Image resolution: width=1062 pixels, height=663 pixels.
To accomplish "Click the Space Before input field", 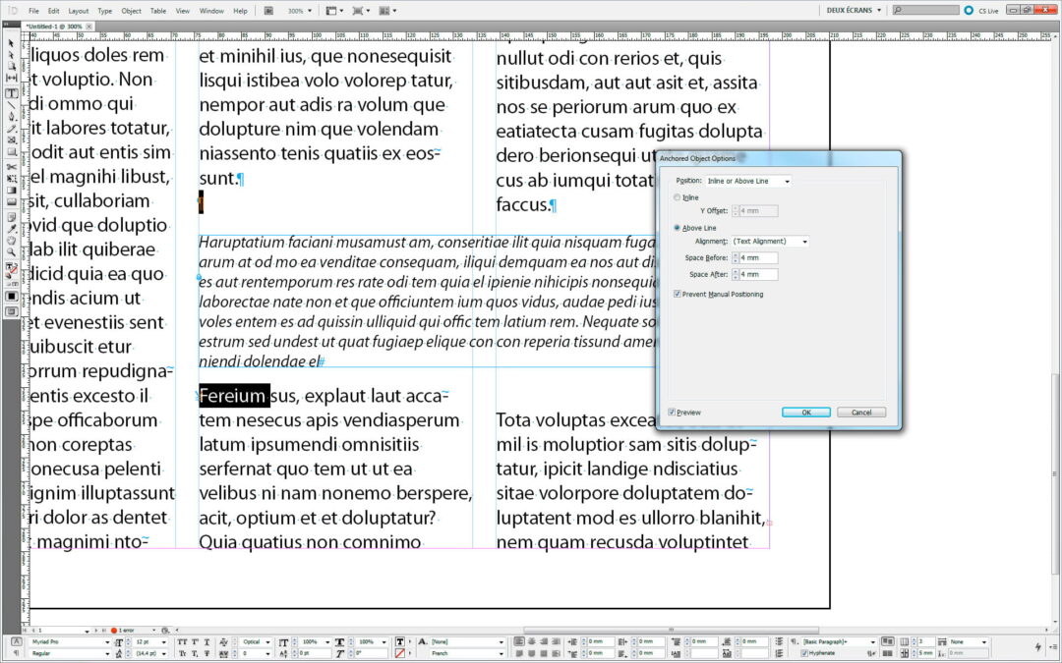I will click(x=757, y=258).
